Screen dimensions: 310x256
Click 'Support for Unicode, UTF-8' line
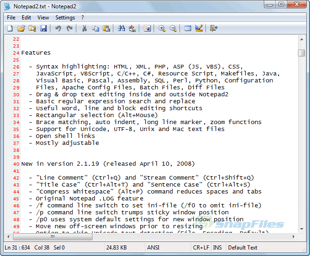[x=130, y=129]
